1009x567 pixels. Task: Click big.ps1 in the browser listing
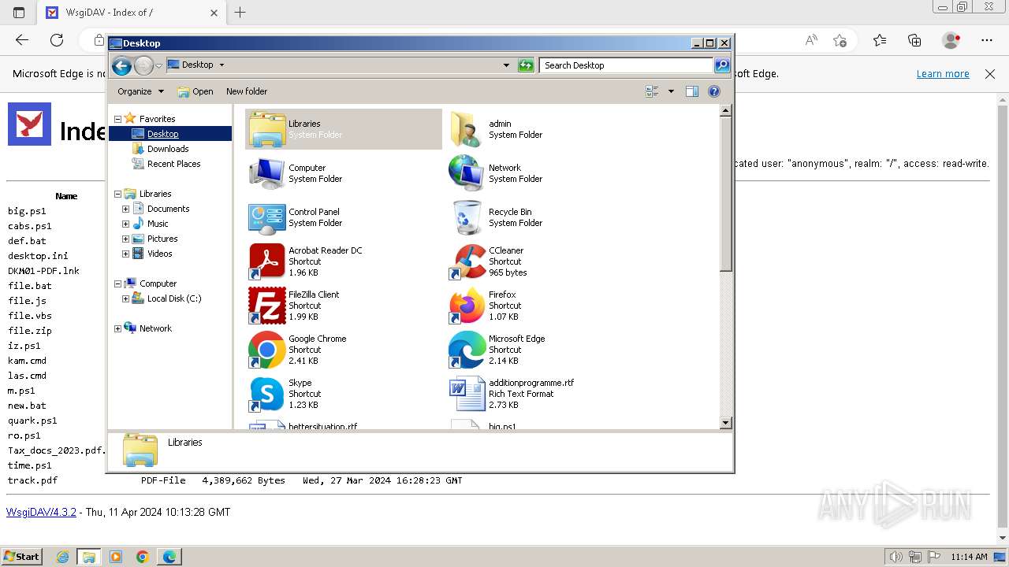(x=27, y=211)
